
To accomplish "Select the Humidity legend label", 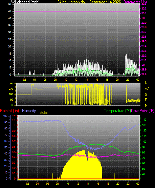I will pos(29,111).
